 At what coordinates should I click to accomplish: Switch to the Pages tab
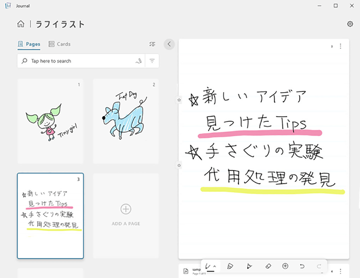(29, 44)
